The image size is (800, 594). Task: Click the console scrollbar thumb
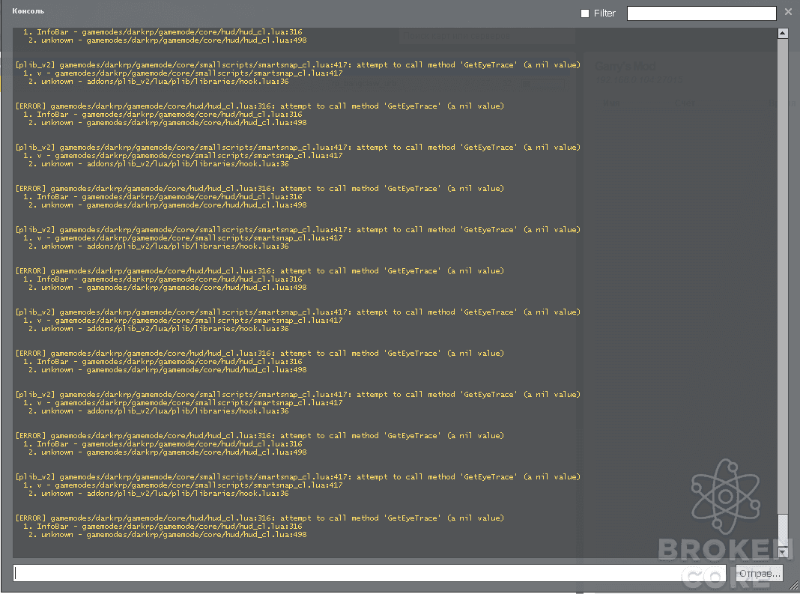783,530
